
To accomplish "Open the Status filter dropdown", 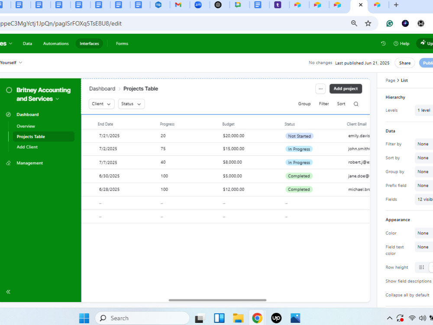I will pyautogui.click(x=131, y=104).
